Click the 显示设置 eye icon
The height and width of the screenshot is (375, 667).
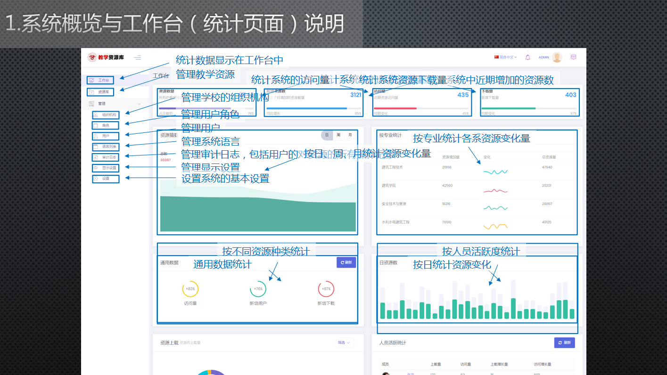pyautogui.click(x=96, y=168)
